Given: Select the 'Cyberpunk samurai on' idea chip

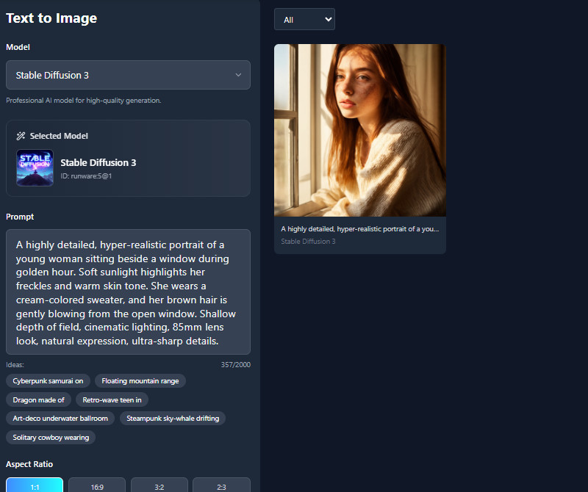Looking at the screenshot, I should pyautogui.click(x=48, y=381).
